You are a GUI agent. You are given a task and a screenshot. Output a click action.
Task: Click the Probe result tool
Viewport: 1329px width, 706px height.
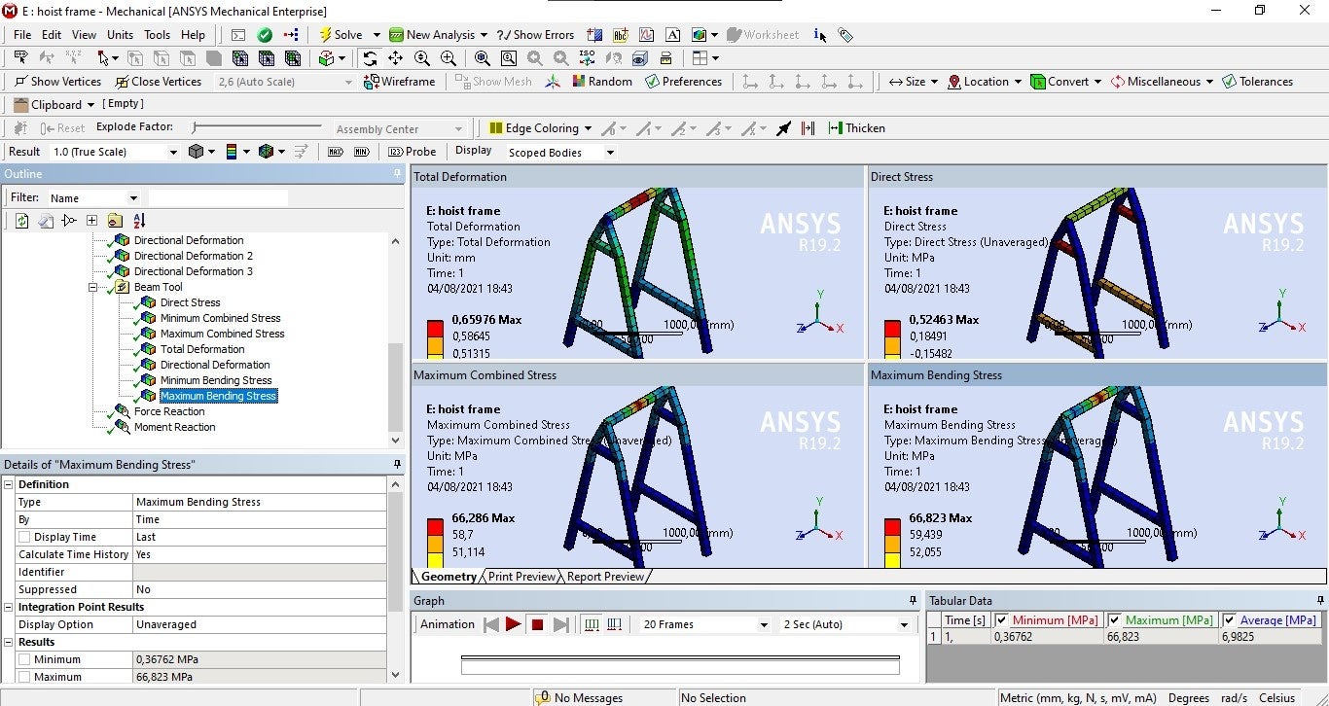[x=413, y=152]
